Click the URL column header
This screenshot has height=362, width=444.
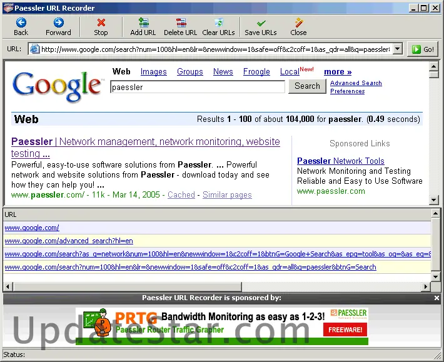click(x=217, y=214)
